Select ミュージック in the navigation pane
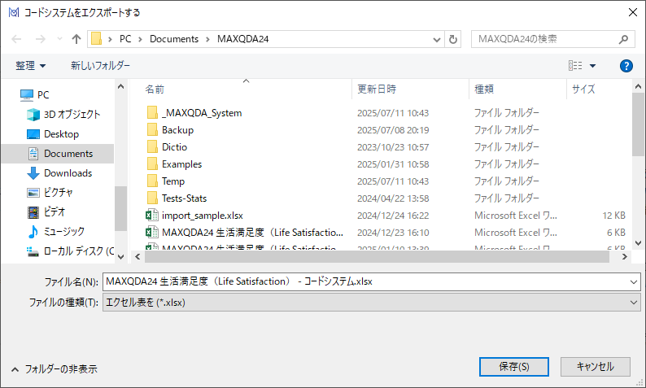646x388 pixels. tap(55, 232)
